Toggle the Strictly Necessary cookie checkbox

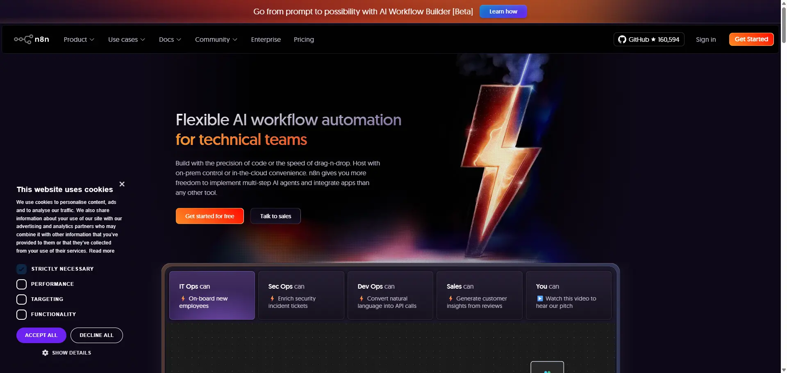click(x=21, y=269)
